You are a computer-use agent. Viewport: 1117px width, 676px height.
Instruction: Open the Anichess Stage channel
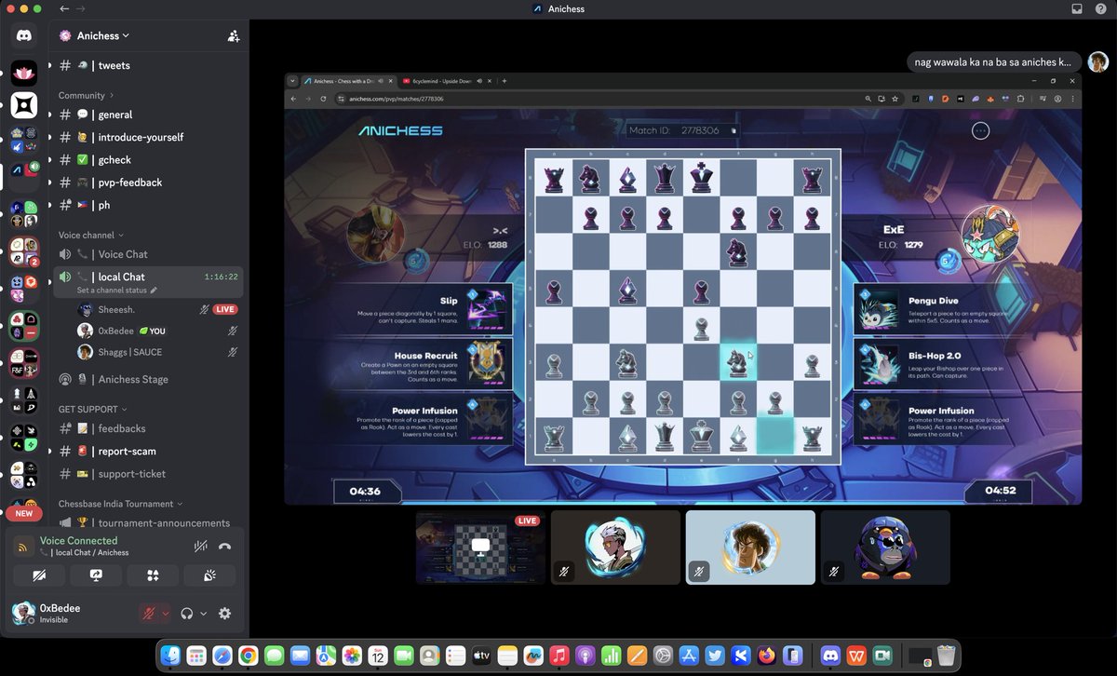pyautogui.click(x=149, y=379)
